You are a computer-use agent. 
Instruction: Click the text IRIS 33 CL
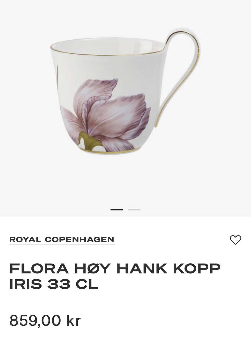coord(54,284)
